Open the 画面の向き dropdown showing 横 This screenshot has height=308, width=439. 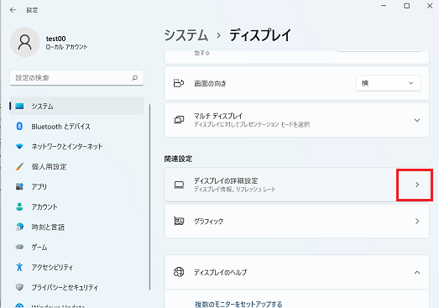tap(388, 83)
